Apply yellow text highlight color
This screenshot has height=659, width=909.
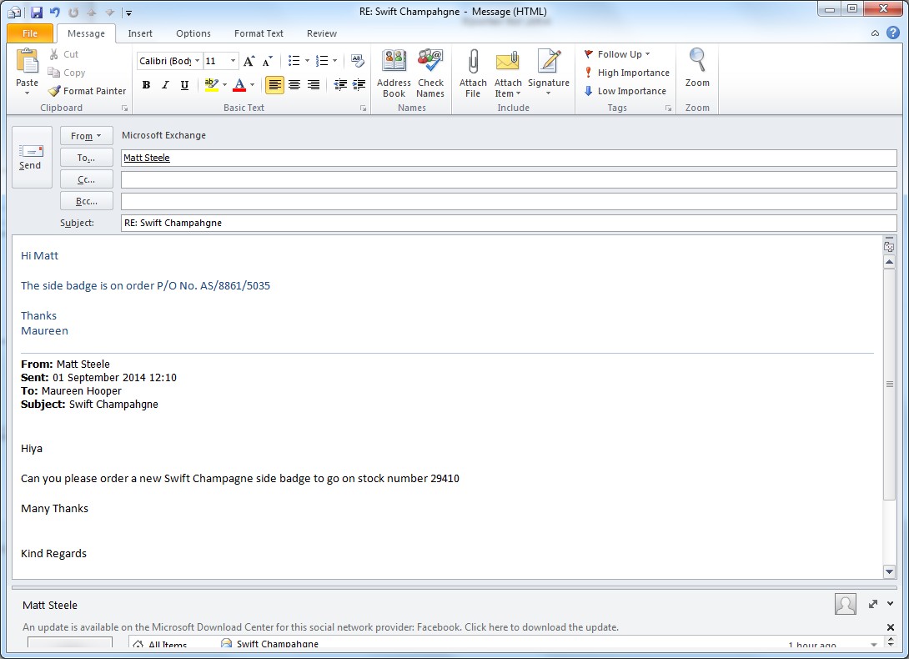[212, 85]
